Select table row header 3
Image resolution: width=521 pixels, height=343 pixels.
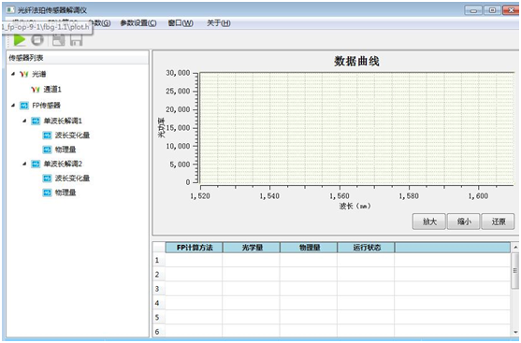click(159, 289)
